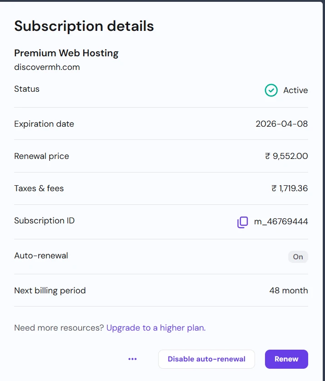Select the expiration date 2026-04-08
This screenshot has height=381, width=325.
coord(281,124)
